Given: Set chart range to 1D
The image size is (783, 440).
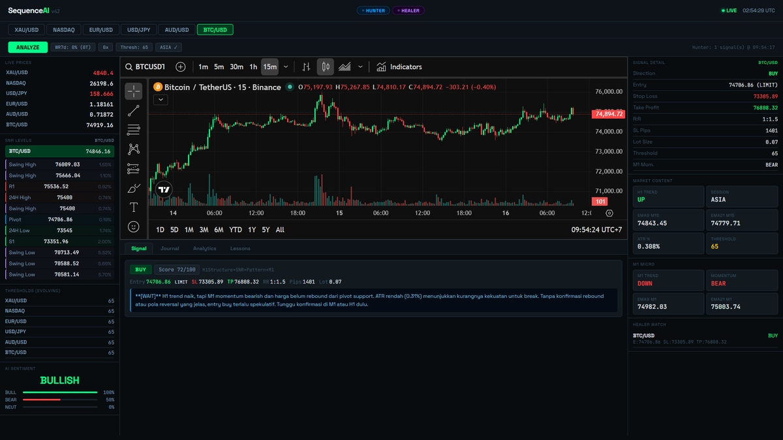Looking at the screenshot, I should pos(159,229).
